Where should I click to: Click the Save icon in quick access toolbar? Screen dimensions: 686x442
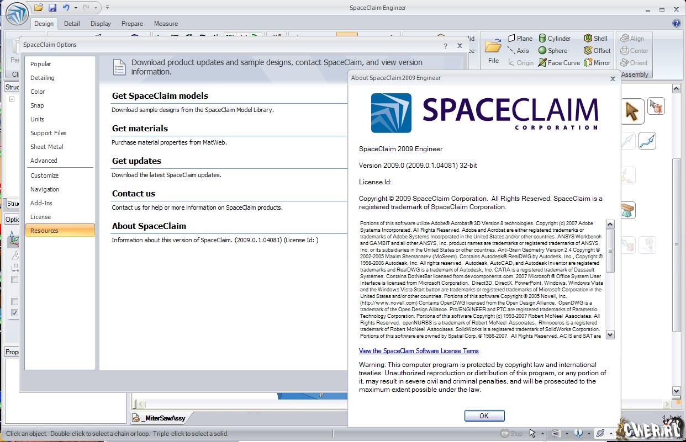[52, 8]
